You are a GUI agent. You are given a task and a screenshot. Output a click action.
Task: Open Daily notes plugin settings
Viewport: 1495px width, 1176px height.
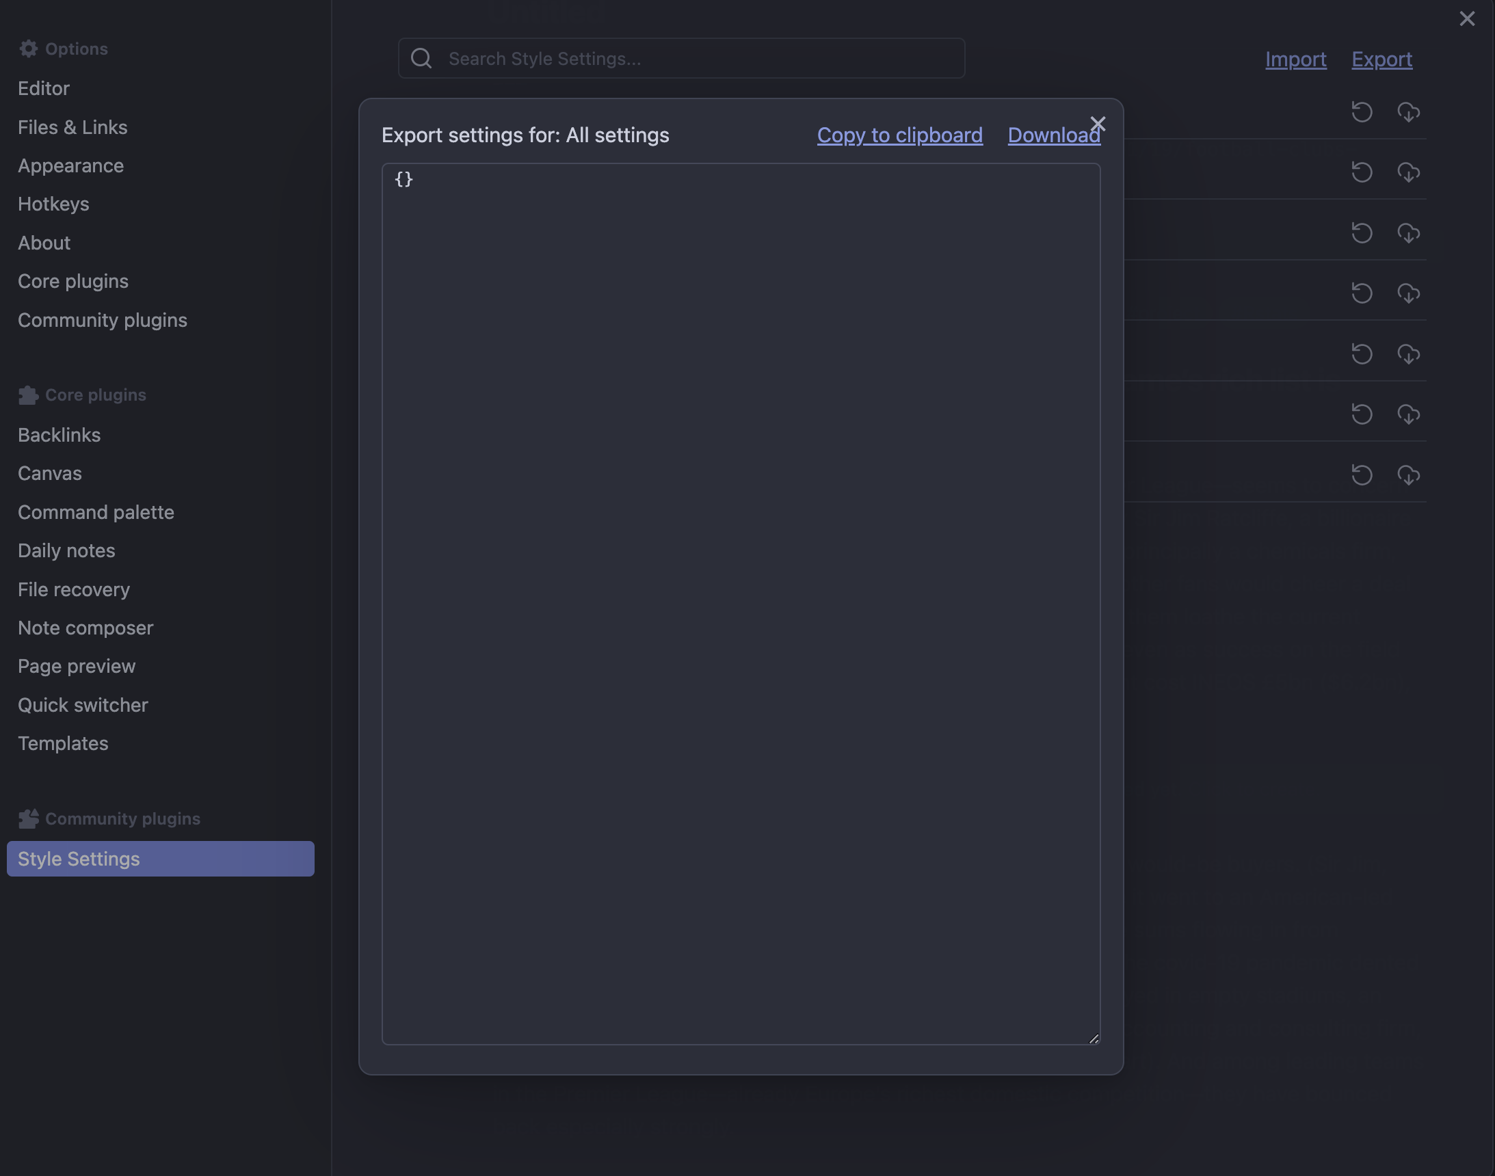[x=66, y=550]
